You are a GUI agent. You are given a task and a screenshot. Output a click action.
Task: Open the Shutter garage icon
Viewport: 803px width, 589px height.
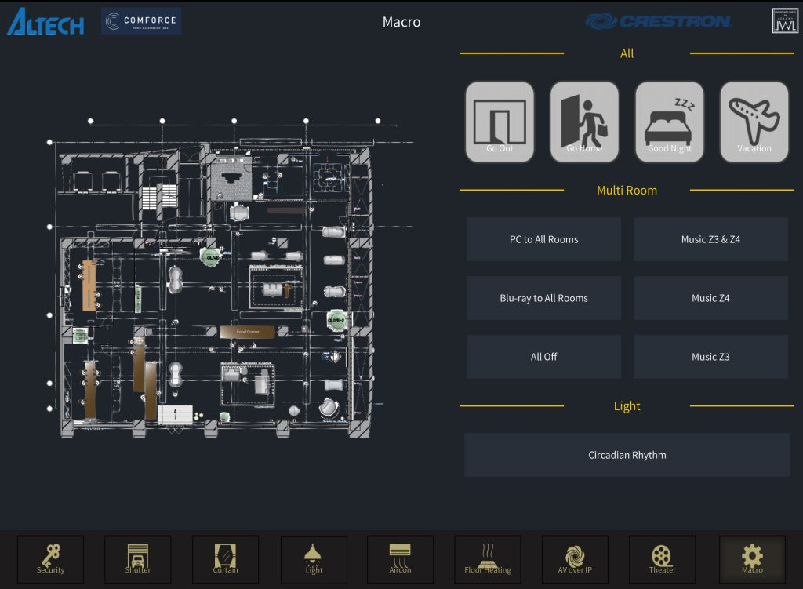[138, 558]
